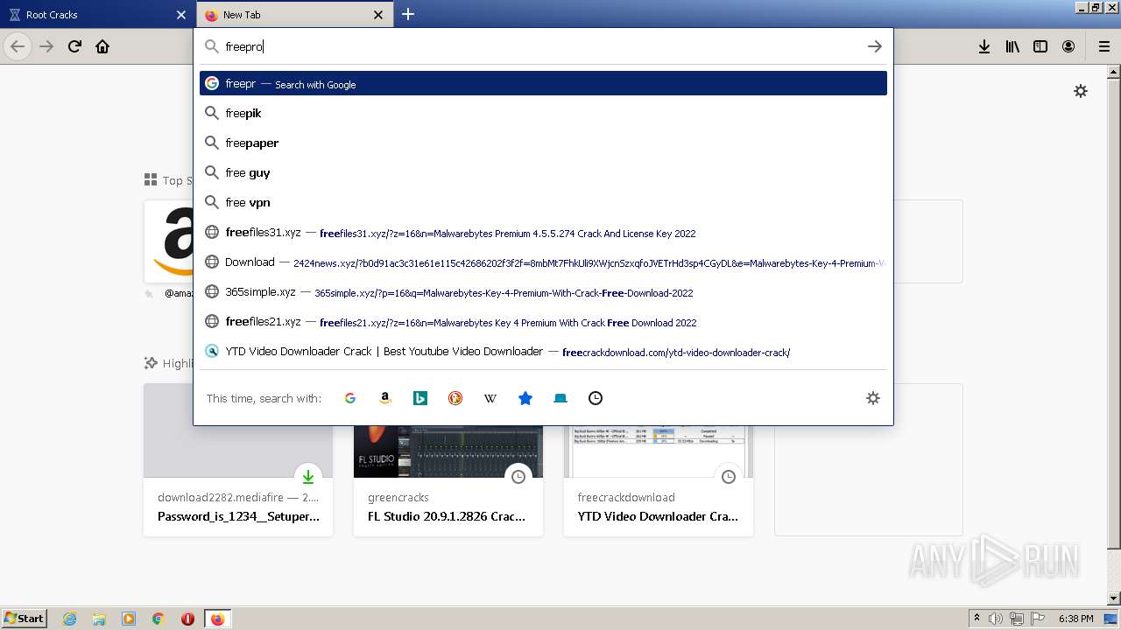The image size is (1121, 630).
Task: Close the New Tab tab
Action: (378, 15)
